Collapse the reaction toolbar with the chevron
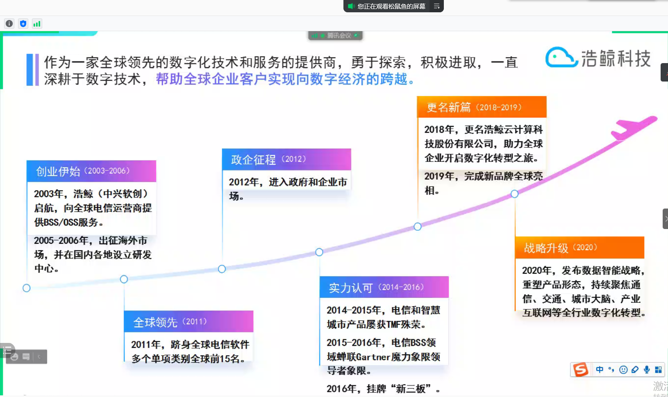668x397 pixels. (39, 357)
